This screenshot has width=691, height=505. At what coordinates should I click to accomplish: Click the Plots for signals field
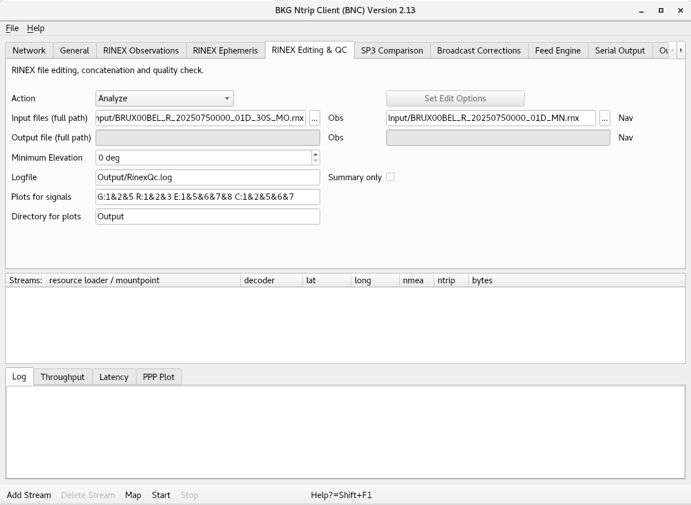click(208, 197)
